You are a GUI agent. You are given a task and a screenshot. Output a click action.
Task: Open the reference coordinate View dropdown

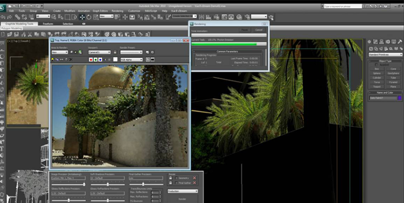coord(107,16)
